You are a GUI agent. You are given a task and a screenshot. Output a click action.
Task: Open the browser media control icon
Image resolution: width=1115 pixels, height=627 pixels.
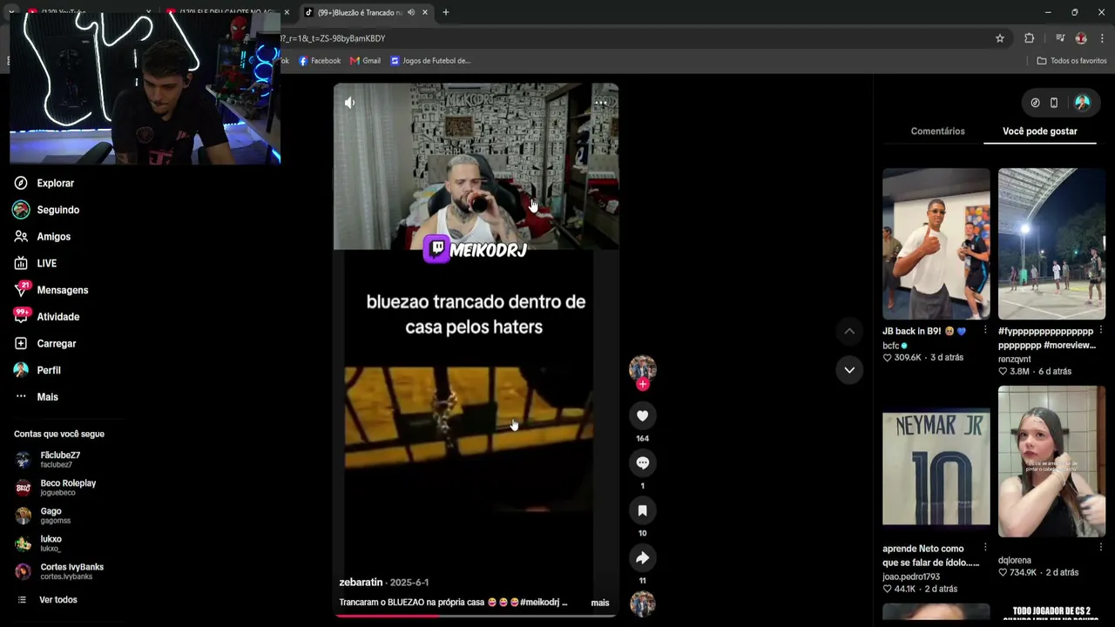click(x=1060, y=38)
